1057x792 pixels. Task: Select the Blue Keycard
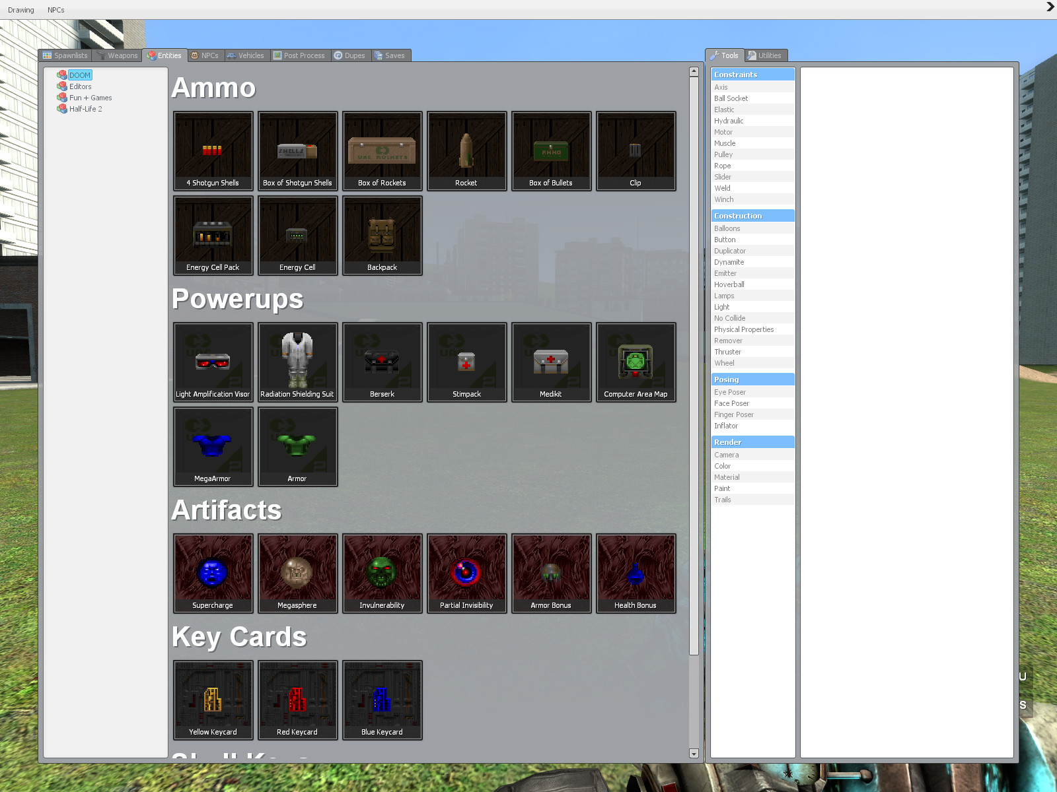click(382, 700)
